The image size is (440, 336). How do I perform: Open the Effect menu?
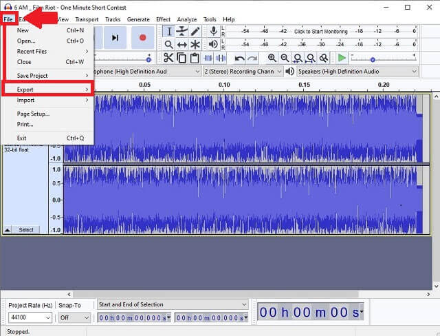click(164, 19)
